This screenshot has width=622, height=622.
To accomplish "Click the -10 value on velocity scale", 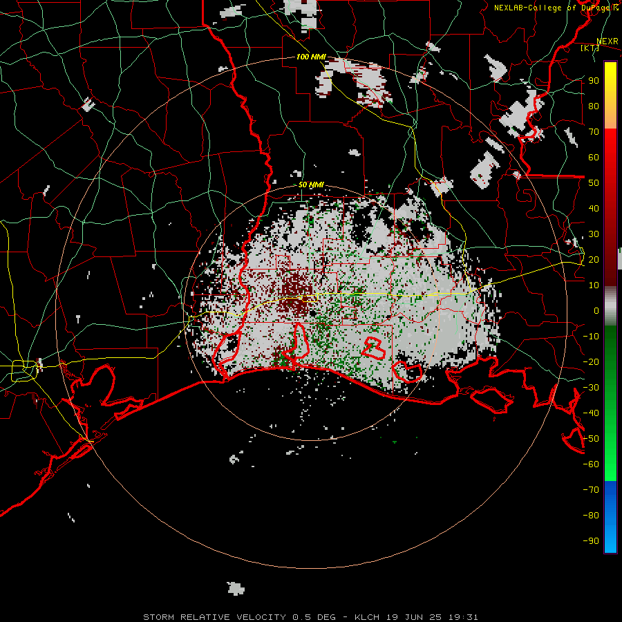I will click(591, 337).
